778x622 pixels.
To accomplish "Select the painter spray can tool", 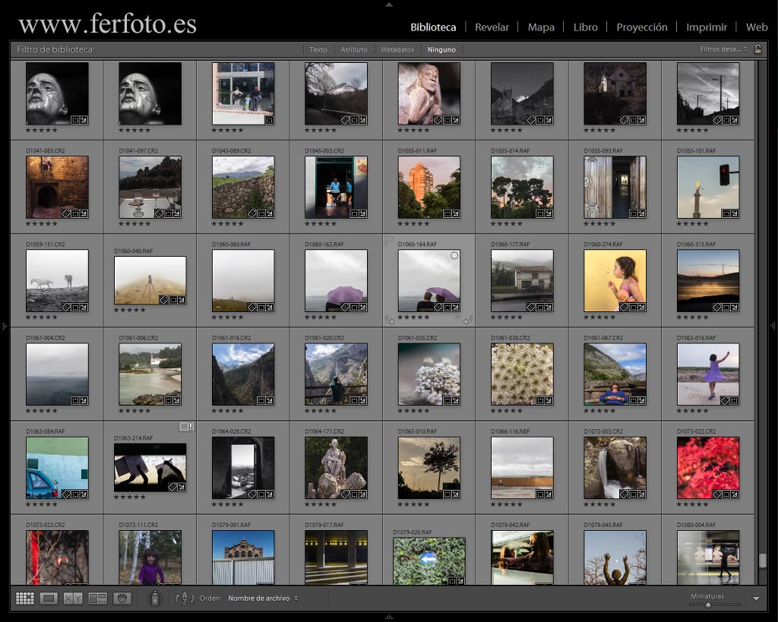I will [x=155, y=598].
